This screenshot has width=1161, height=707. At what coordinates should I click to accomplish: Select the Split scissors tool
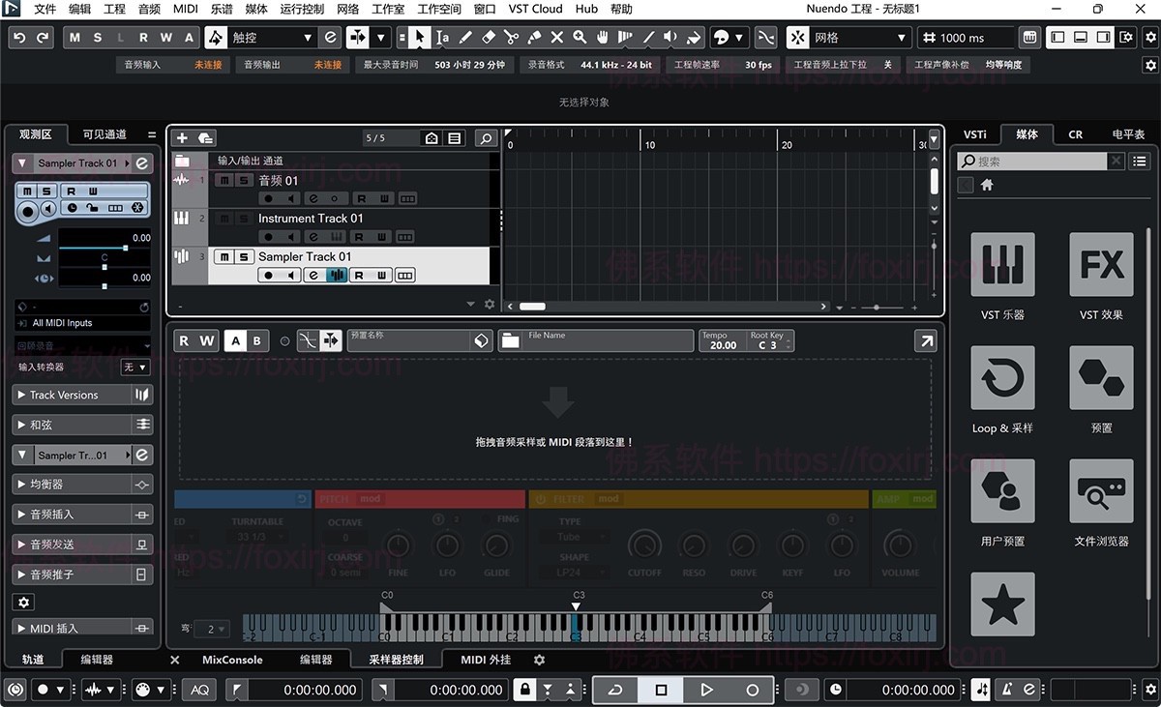pyautogui.click(x=511, y=37)
